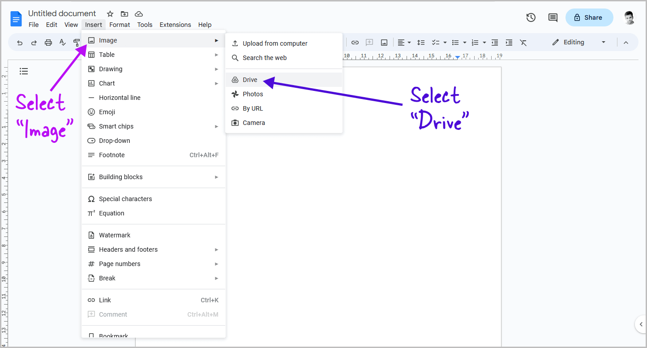Increase the paragraph indent

(509, 42)
